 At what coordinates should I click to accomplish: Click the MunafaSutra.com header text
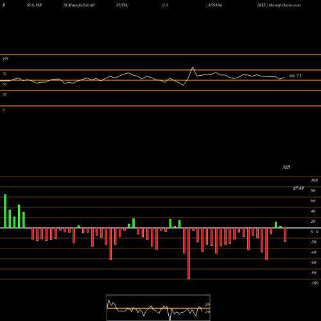pyautogui.click(x=284, y=5)
